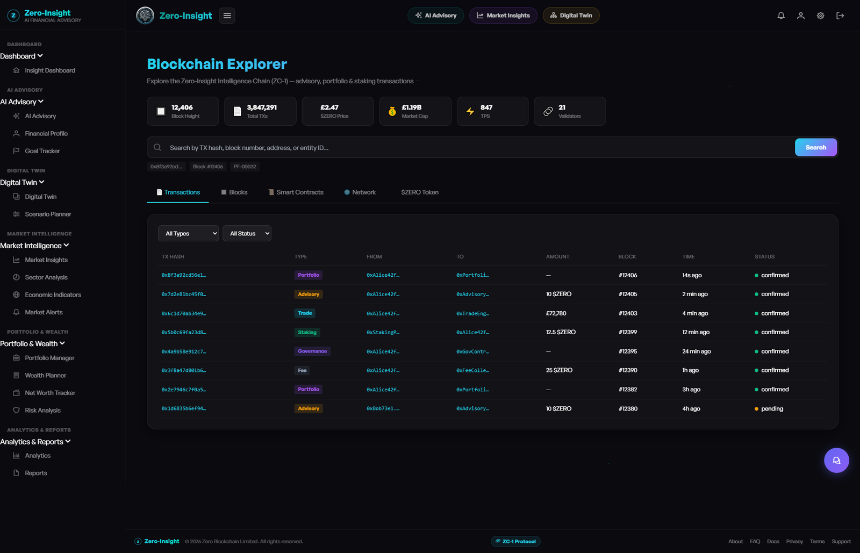Switch to the Transactions tab
Image resolution: width=860 pixels, height=553 pixels.
click(178, 192)
